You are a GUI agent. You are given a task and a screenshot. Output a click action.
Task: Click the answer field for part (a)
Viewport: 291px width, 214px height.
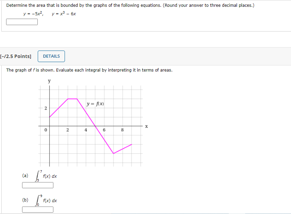click(37, 185)
